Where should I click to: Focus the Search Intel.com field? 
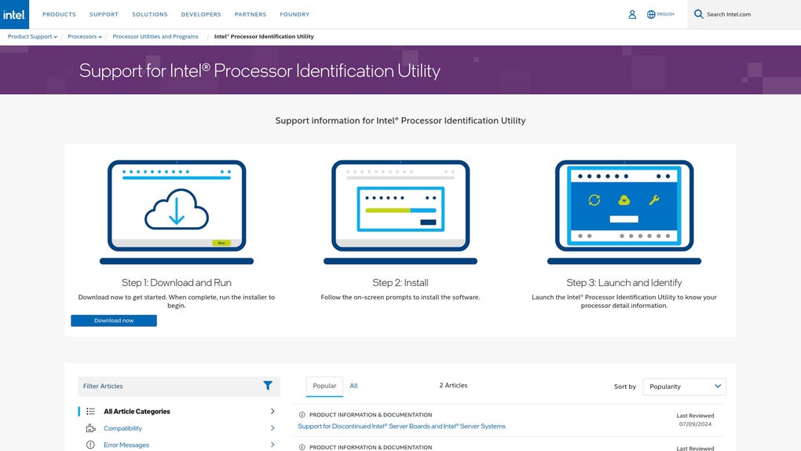(x=744, y=14)
